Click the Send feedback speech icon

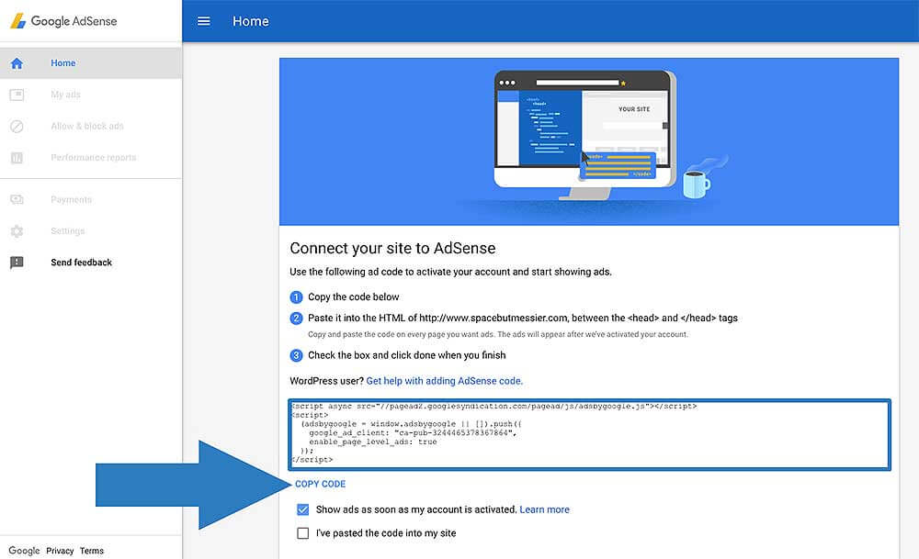tap(17, 263)
